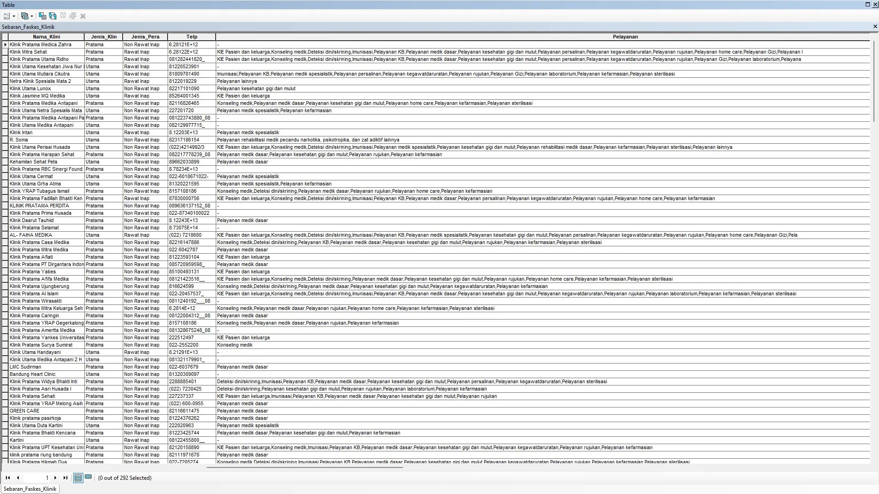Click the Zoom To Selected icon

click(73, 16)
